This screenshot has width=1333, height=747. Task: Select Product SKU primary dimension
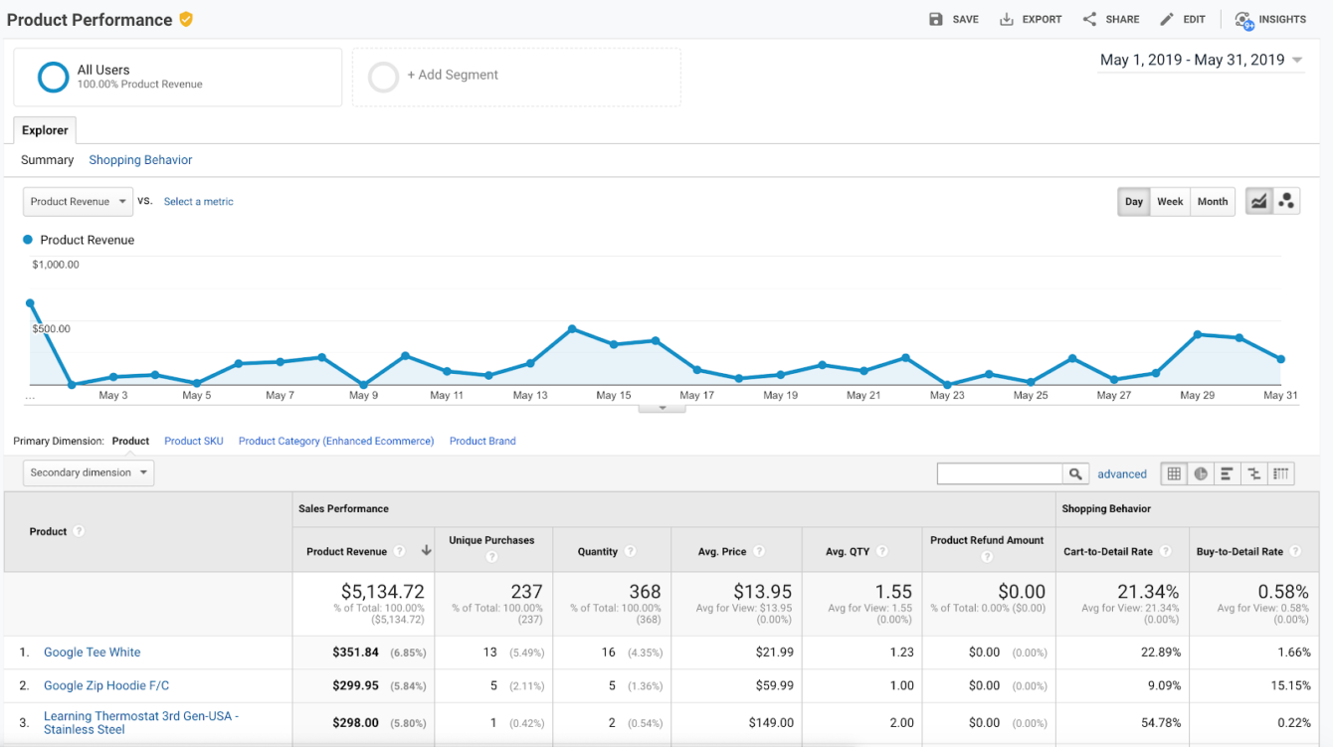[194, 441]
